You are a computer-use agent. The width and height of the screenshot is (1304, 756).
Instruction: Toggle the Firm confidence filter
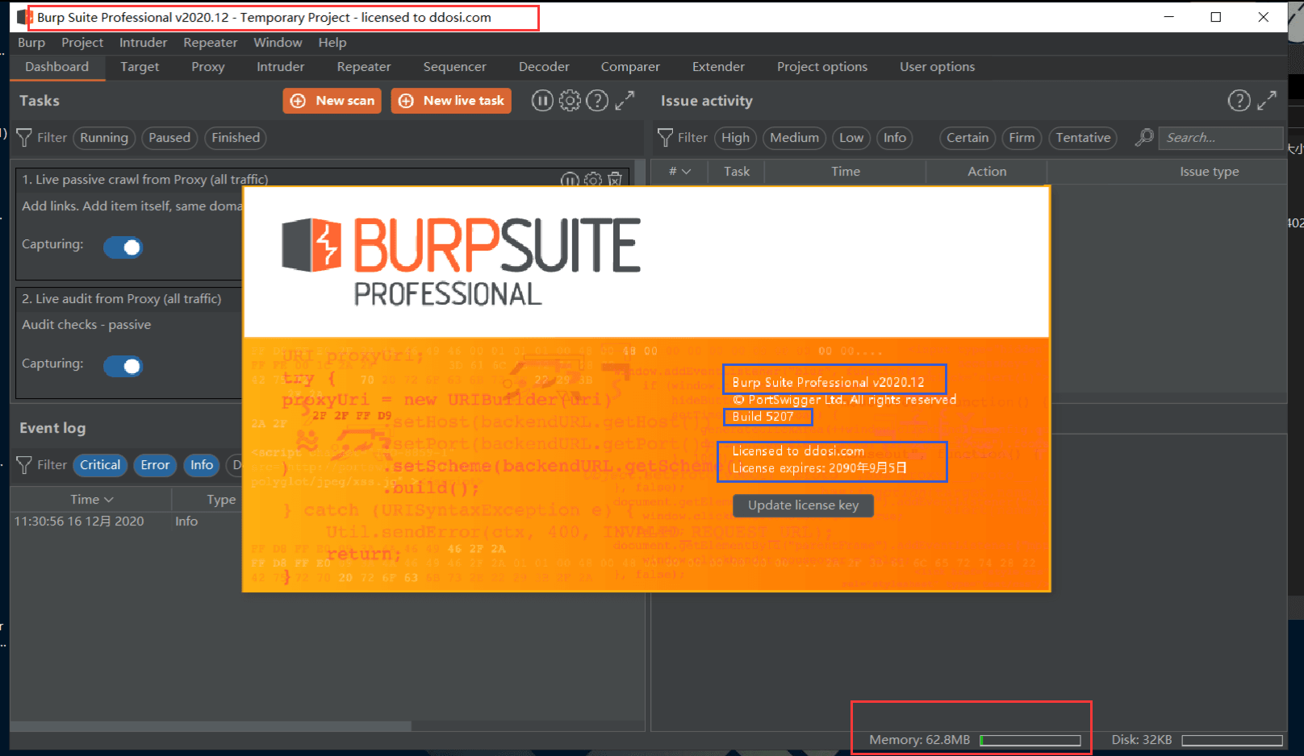coord(1022,138)
